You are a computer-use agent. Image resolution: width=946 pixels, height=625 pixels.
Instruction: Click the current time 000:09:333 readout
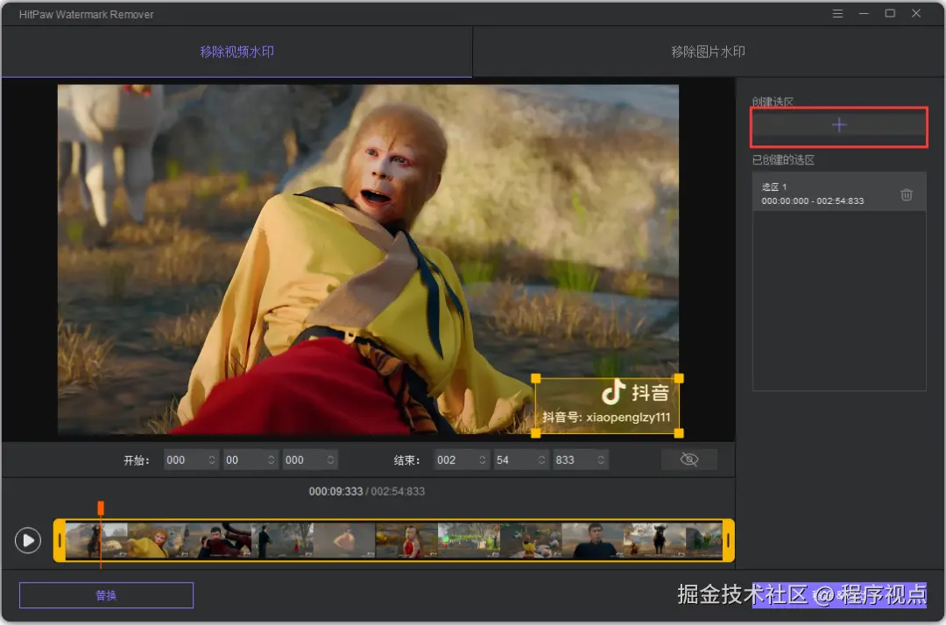[x=335, y=492]
